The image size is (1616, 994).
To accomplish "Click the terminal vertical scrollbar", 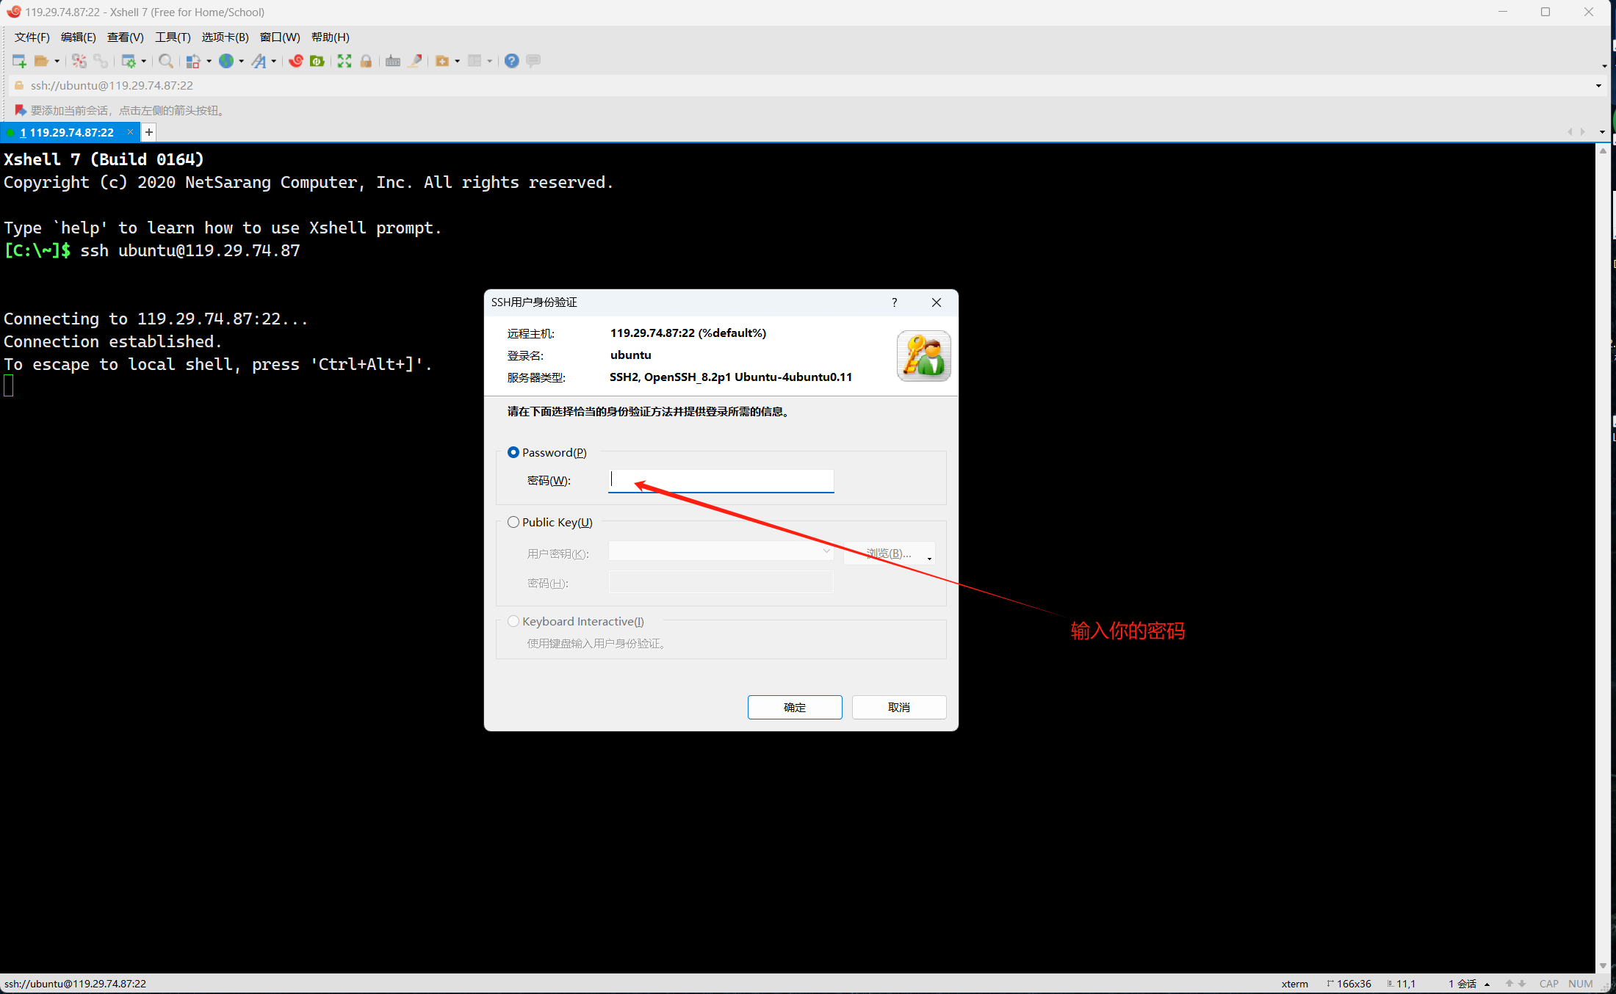I will [1603, 558].
